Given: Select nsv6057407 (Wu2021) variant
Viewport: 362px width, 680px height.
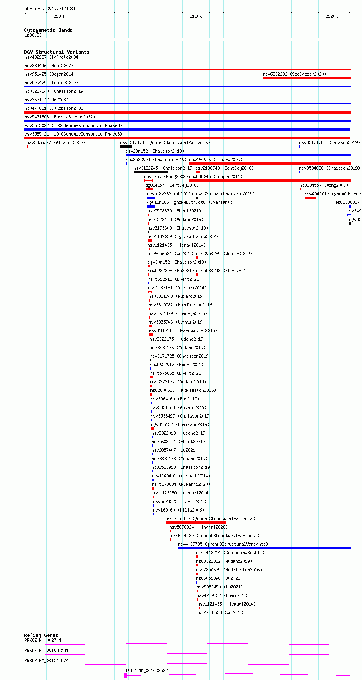Looking at the screenshot, I should click(175, 450).
